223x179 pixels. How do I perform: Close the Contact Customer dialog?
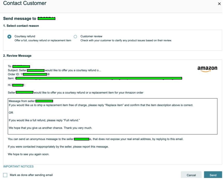[219, 4]
